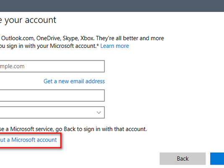The image size is (224, 168).
Task: Expand the dropdown using its chevron arrow
Action: point(99,113)
